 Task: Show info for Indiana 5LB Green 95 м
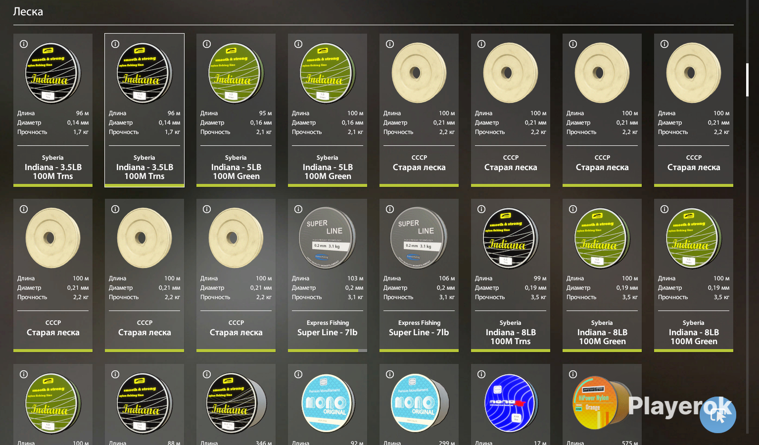click(x=207, y=44)
